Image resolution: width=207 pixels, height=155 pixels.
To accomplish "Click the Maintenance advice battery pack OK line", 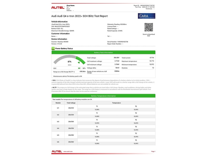I will click(68, 76).
